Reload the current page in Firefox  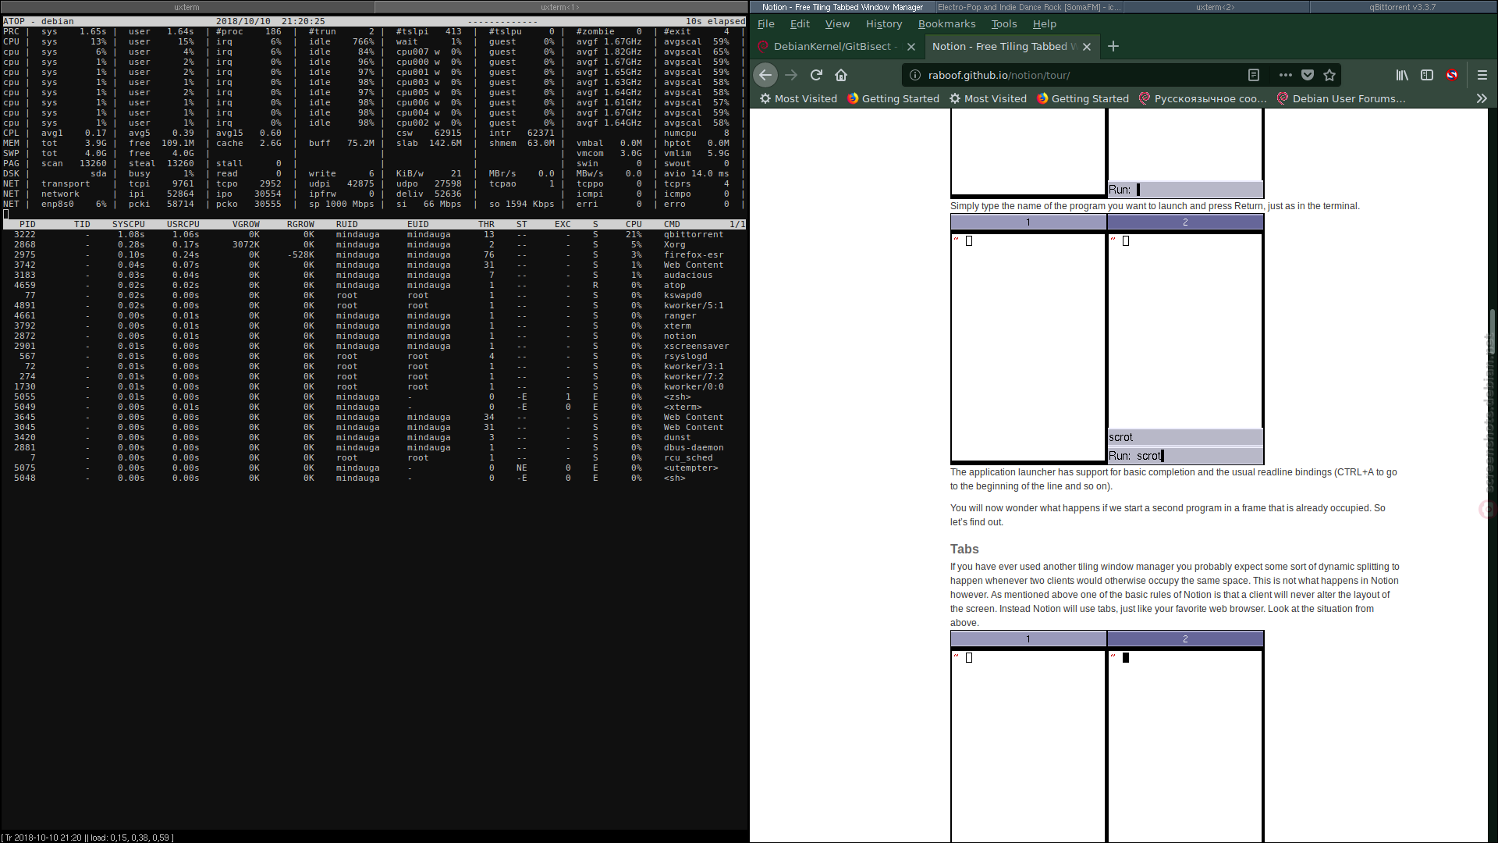point(816,75)
